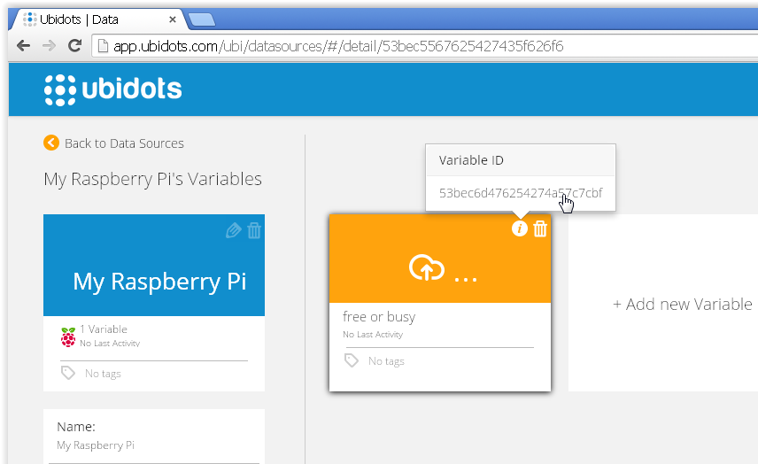This screenshot has width=758, height=464.
Task: Click the Back to Data Sources link
Action: click(124, 143)
